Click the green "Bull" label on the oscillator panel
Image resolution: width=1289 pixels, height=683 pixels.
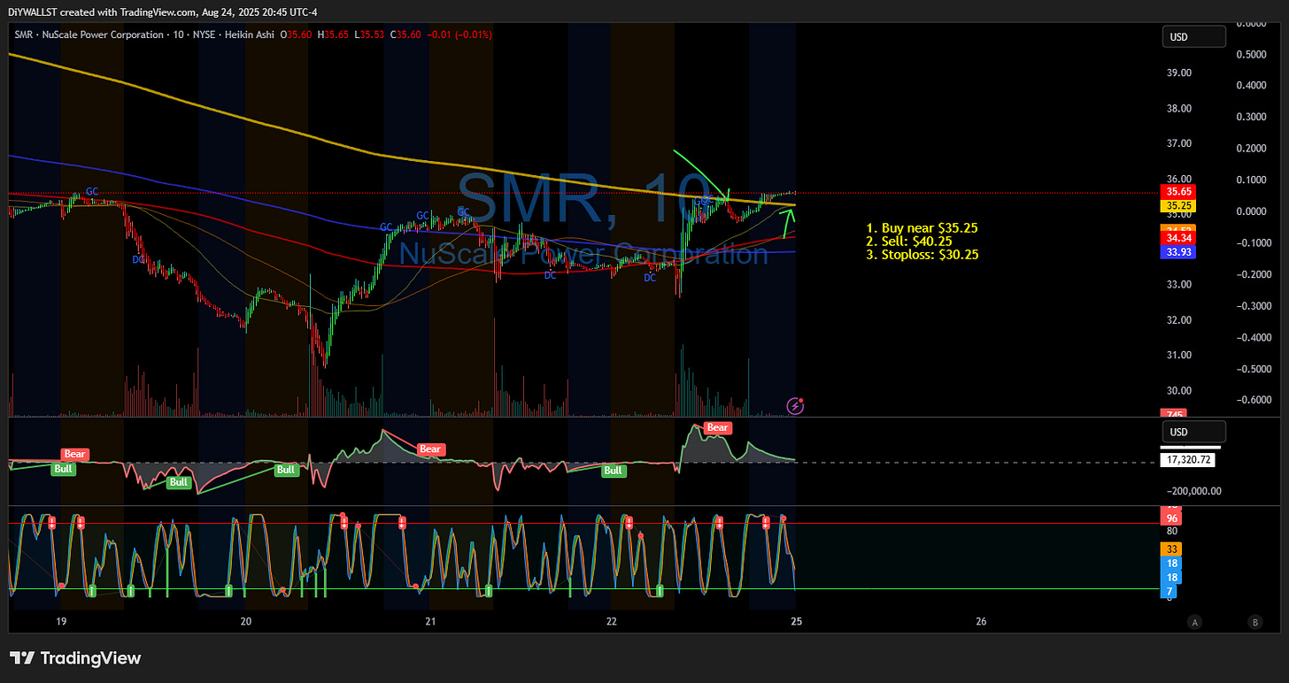[x=614, y=470]
